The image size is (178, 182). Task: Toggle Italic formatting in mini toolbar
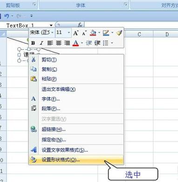click(41, 43)
